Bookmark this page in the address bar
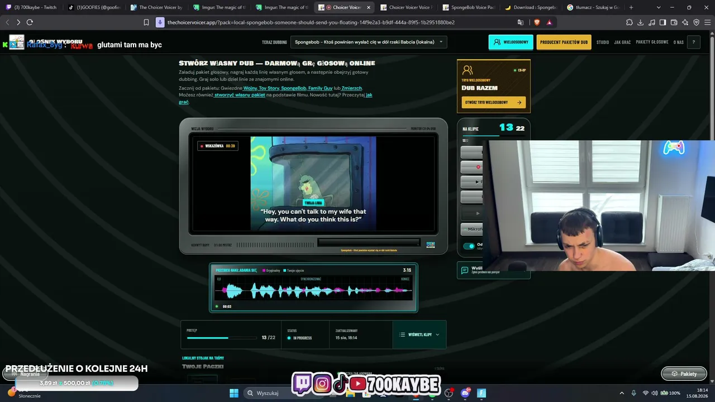 click(146, 22)
